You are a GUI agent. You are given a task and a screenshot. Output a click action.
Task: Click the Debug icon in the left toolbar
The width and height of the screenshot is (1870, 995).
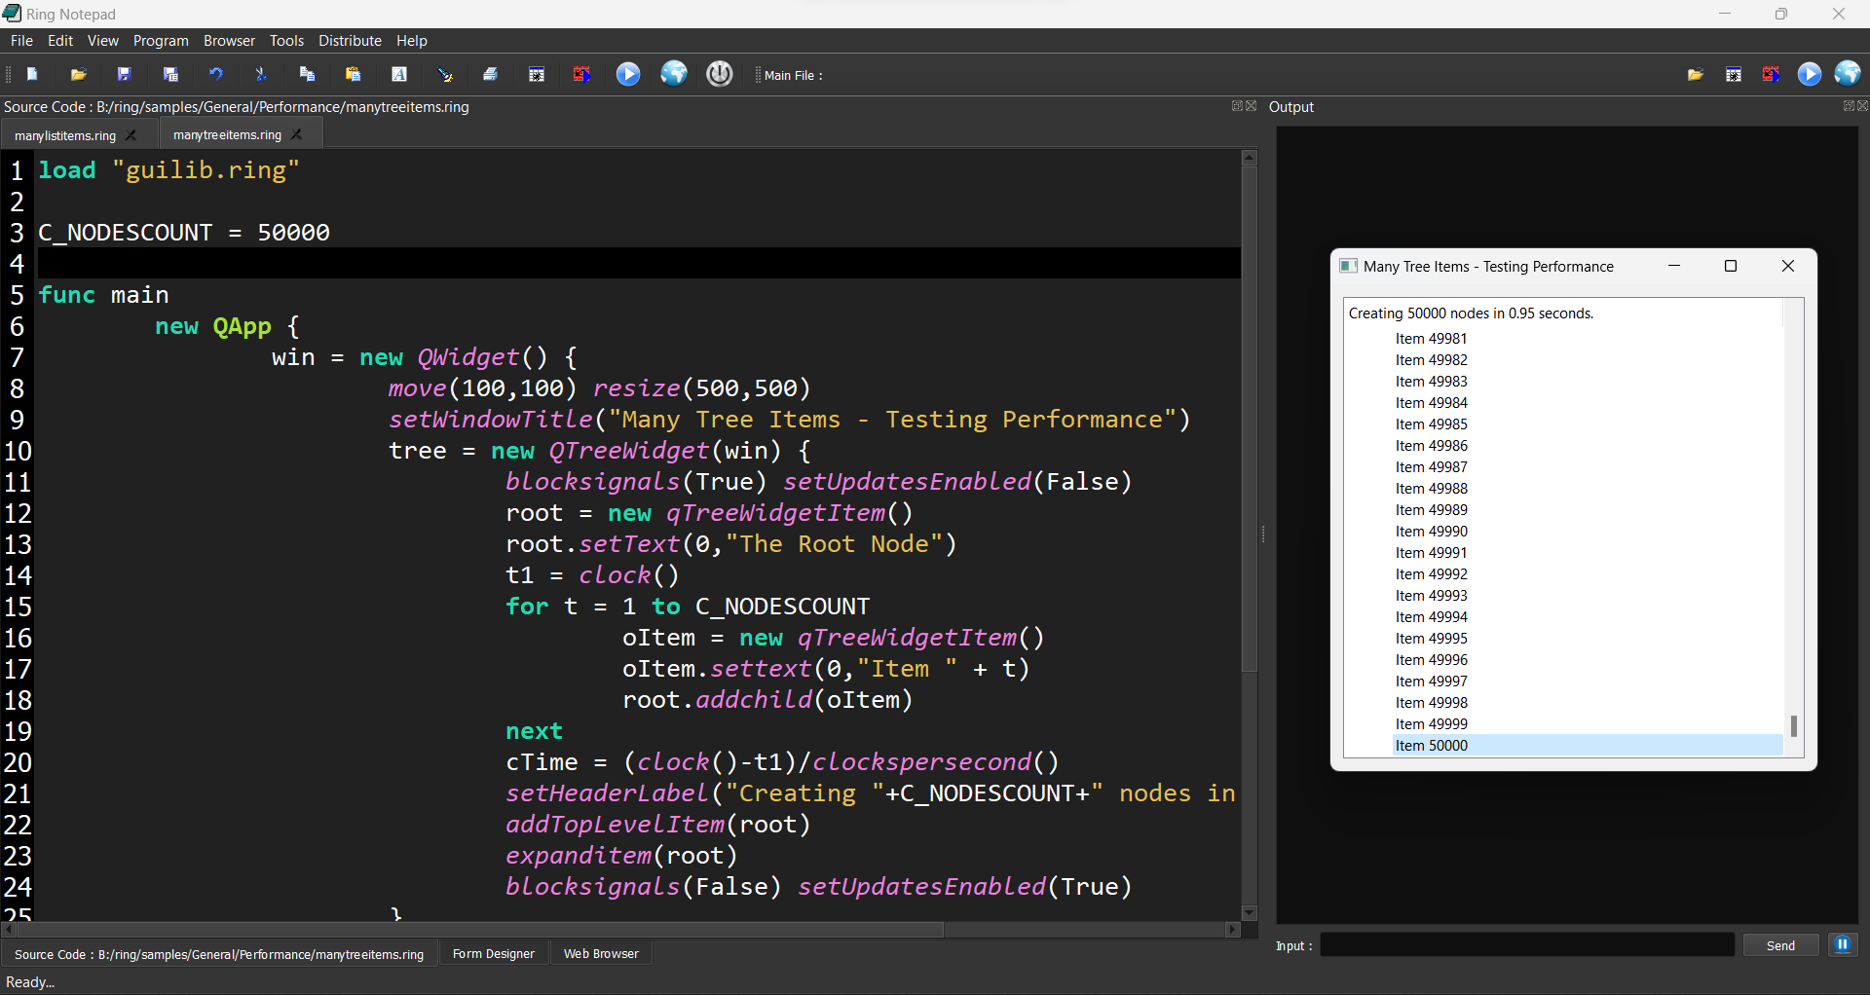537,74
